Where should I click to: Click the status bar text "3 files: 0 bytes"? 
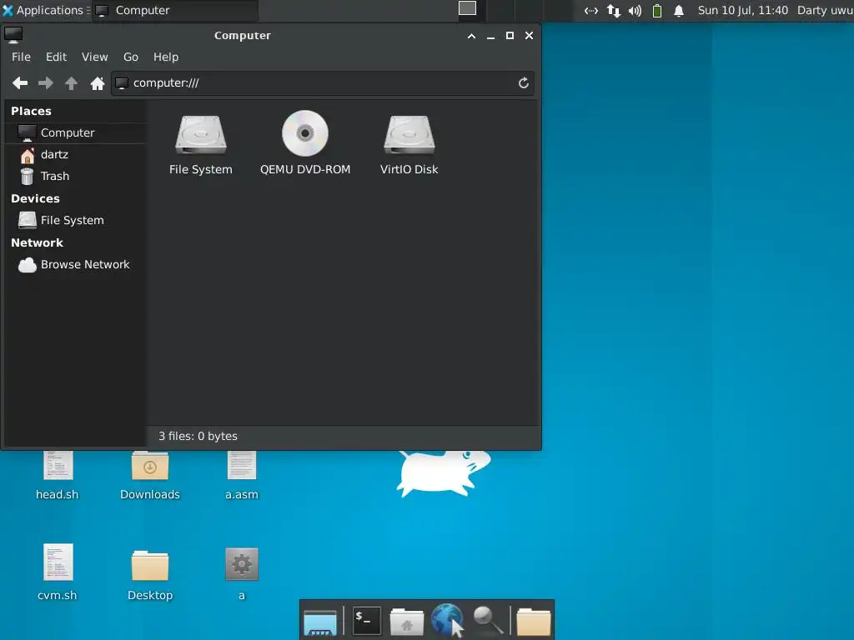tap(198, 436)
